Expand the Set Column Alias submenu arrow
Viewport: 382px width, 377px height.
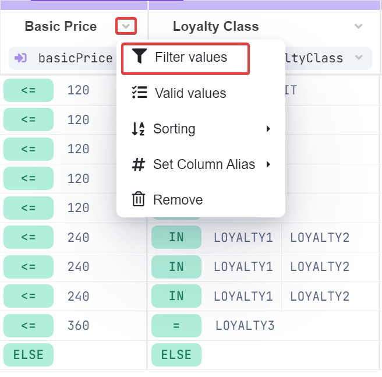pos(268,164)
